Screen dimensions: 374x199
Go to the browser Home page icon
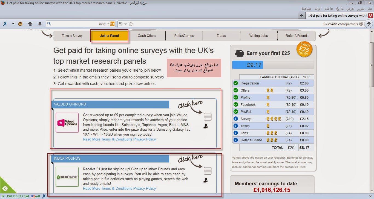tap(30, 24)
